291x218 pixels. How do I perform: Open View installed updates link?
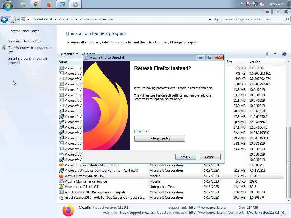tap(25, 41)
